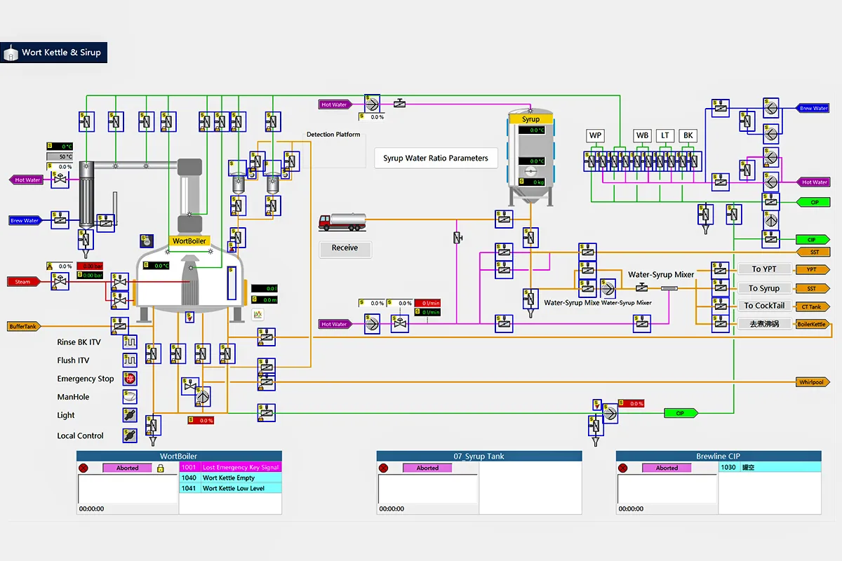Select the BK selector box
The image size is (842, 561).
pyautogui.click(x=688, y=136)
